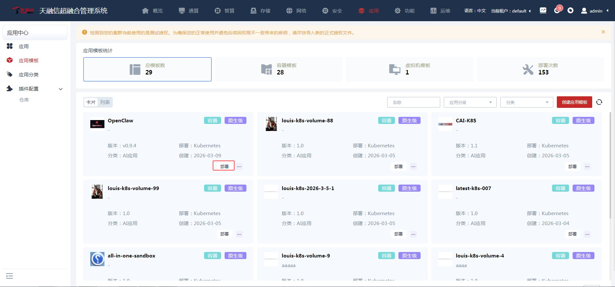Open the 存储 storage top menu
Viewport: 615px width, 287px height.
click(x=261, y=11)
